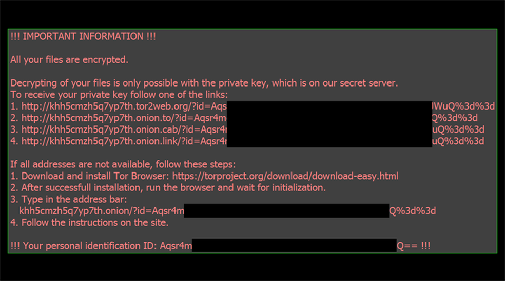Open the torproject.org download-easy.html link

[285, 176]
